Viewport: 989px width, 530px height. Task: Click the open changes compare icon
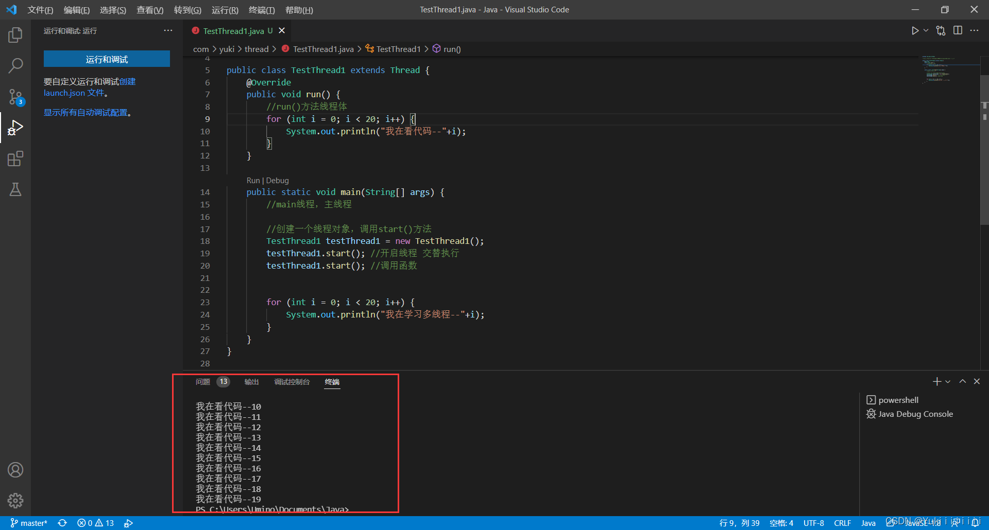[941, 31]
